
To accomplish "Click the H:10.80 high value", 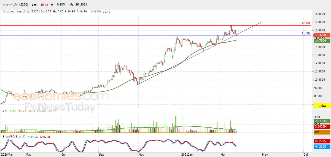I will (x=58, y=12).
